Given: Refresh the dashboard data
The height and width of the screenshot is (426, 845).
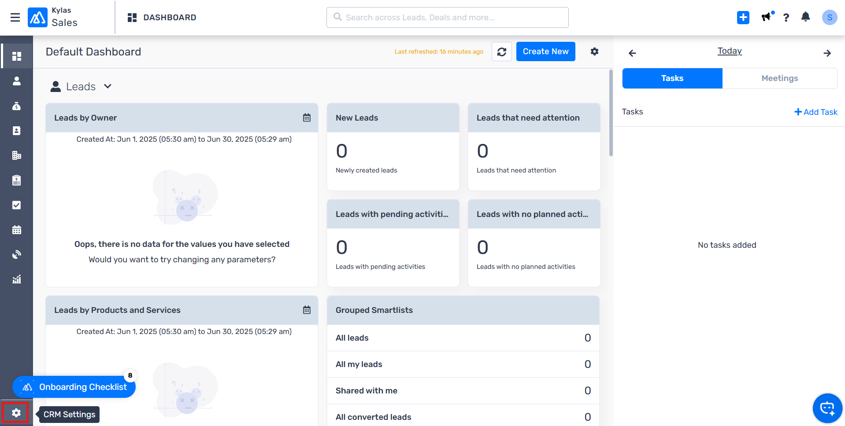Looking at the screenshot, I should 502,52.
